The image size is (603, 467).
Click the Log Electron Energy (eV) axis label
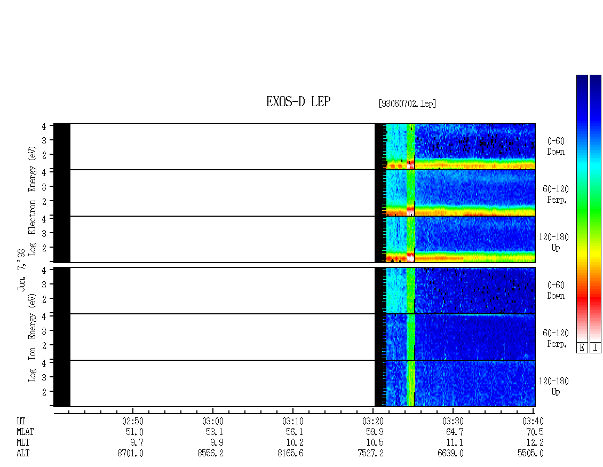coord(32,201)
